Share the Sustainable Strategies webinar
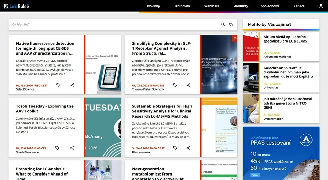Image resolution: width=328 pixels, height=180 pixels. [x=189, y=148]
